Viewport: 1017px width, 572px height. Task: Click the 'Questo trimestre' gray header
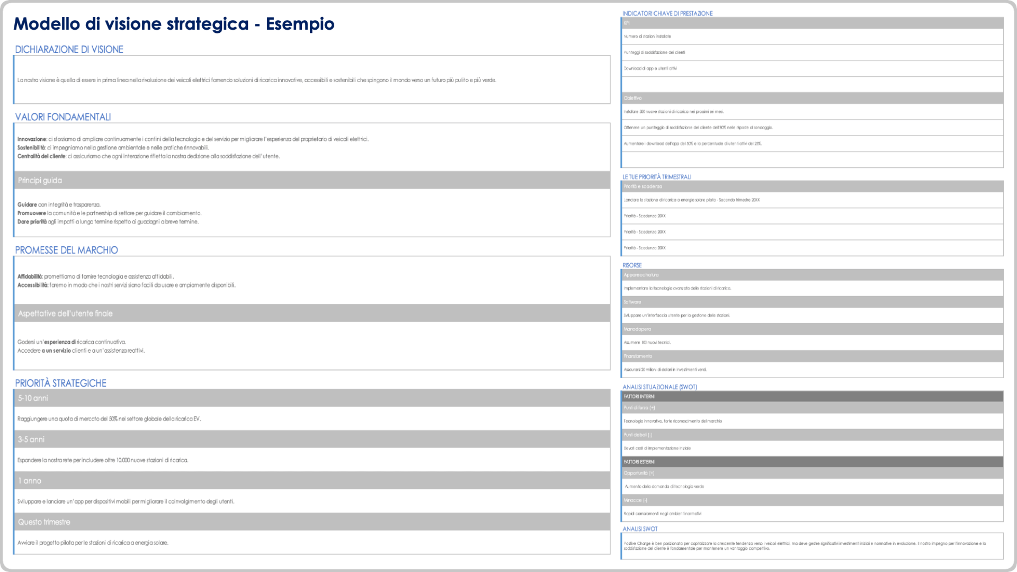tap(312, 522)
